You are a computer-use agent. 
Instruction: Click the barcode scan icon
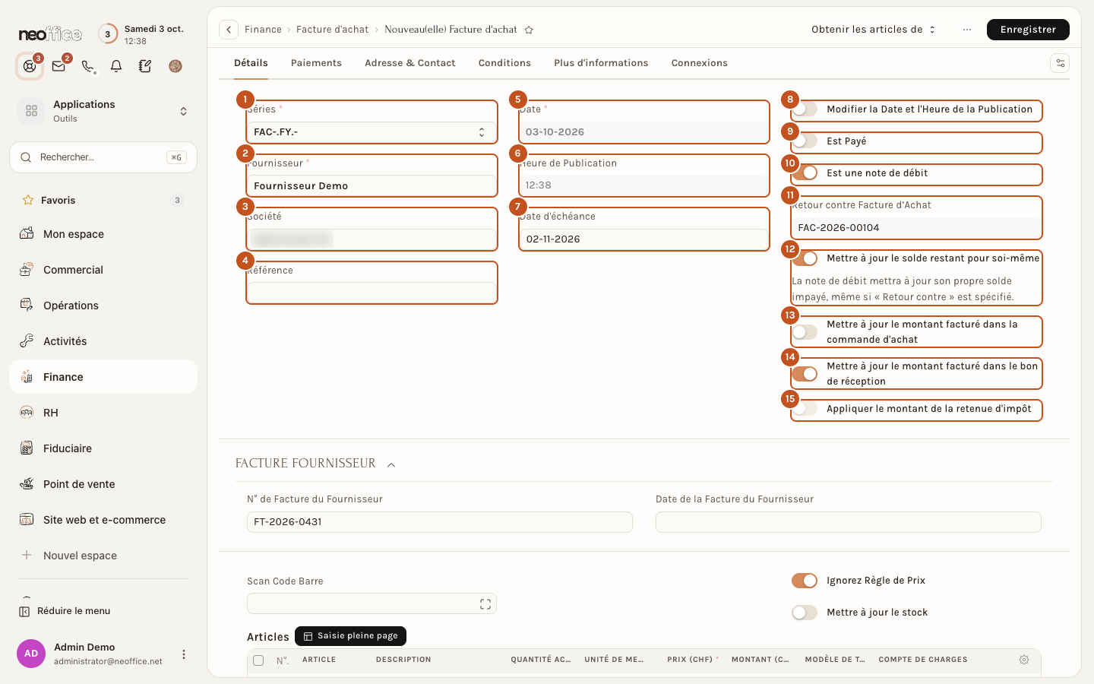click(x=485, y=604)
